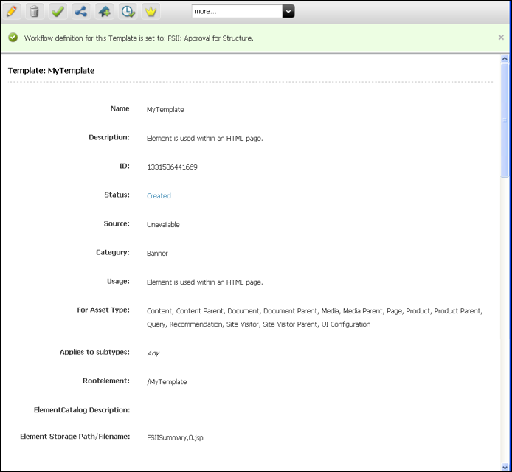Screen dimensions: 512x472
Task: Open the 'more...' dropdown arrow
Action: point(288,11)
